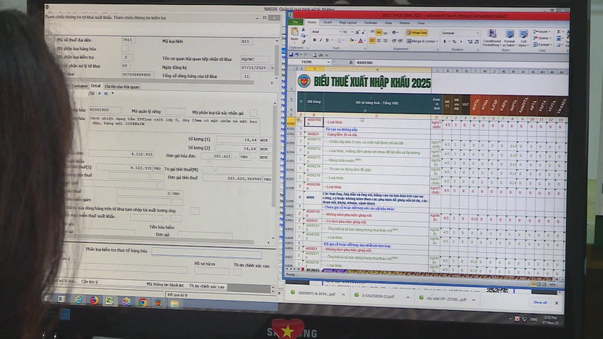Click the Review ribbon tab
603x339 pixels.
tap(404, 23)
